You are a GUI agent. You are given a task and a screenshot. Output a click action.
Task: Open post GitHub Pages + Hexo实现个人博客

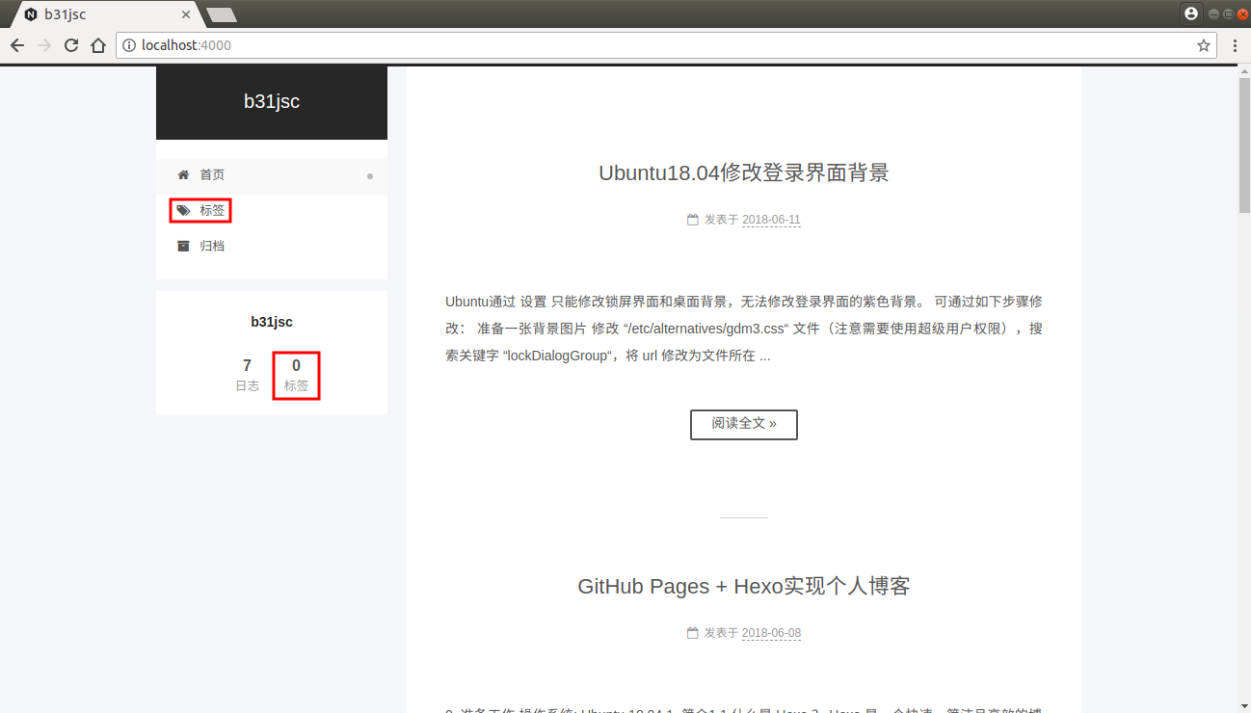click(744, 586)
